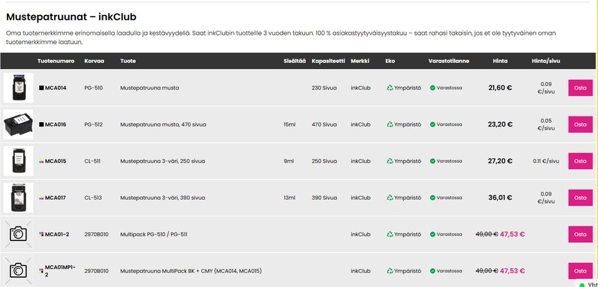This screenshot has width=598, height=287.
Task: Click the green in-stock checkmark for MCA016
Action: click(432, 125)
